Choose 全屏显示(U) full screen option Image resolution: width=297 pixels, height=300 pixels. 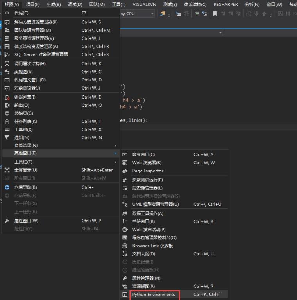[26, 170]
